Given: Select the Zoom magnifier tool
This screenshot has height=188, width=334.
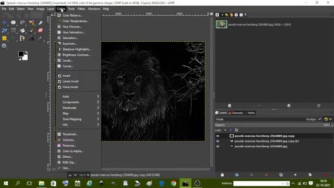Looking at the screenshot, I should coord(4,46).
